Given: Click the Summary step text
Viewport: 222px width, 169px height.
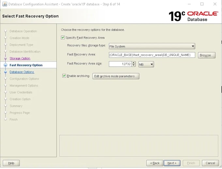Looking at the screenshot, I should tap(16, 106).
